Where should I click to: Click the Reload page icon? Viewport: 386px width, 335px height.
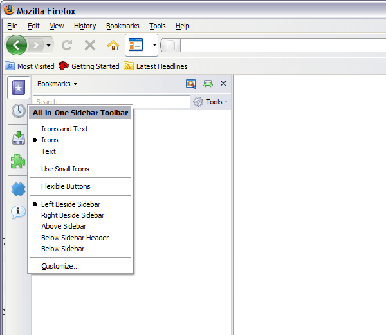pos(67,45)
